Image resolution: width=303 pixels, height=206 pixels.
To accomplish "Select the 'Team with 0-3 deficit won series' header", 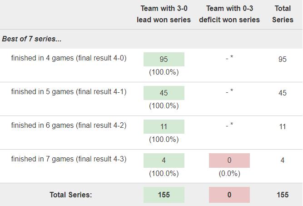I will click(229, 14).
